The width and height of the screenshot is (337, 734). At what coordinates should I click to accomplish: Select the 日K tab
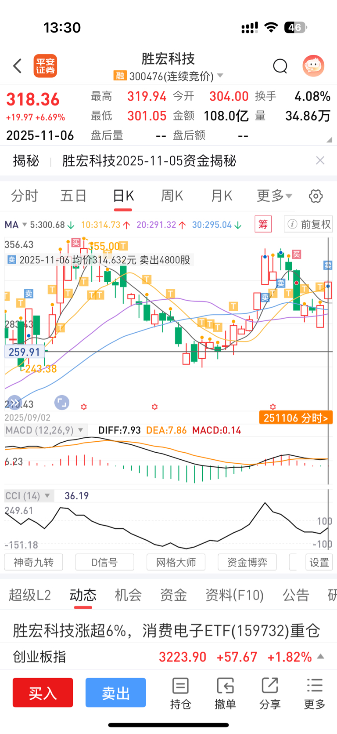pyautogui.click(x=123, y=196)
